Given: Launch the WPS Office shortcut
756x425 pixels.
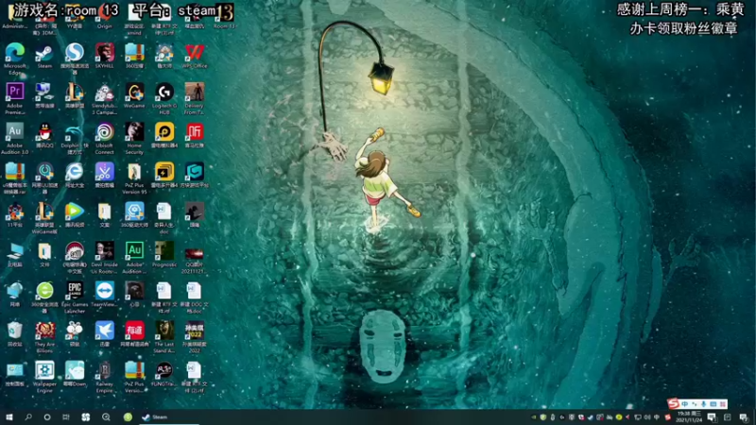Looking at the screenshot, I should pos(195,54).
